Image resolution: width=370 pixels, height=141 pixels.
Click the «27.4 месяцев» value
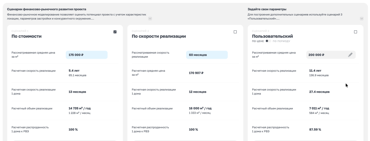[319, 92]
